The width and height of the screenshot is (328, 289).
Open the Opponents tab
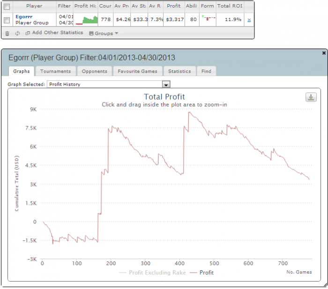point(94,71)
